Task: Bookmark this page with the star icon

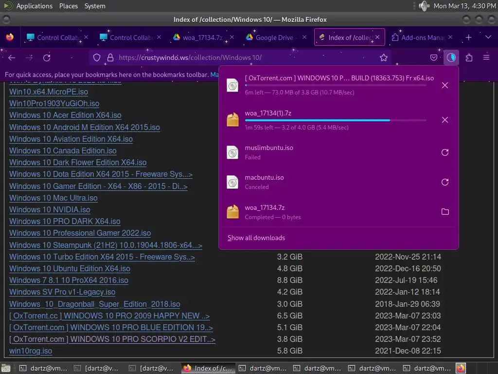Action: point(384,57)
